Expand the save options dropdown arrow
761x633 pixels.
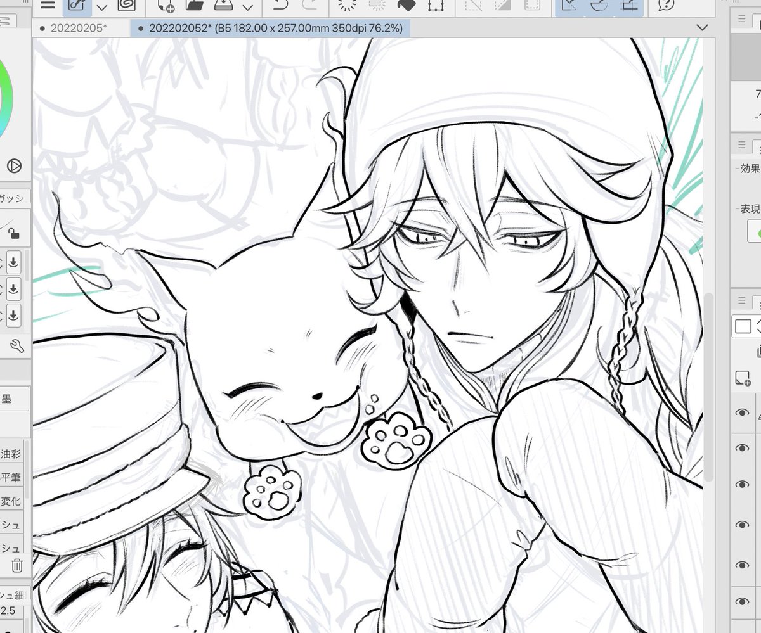tap(248, 8)
